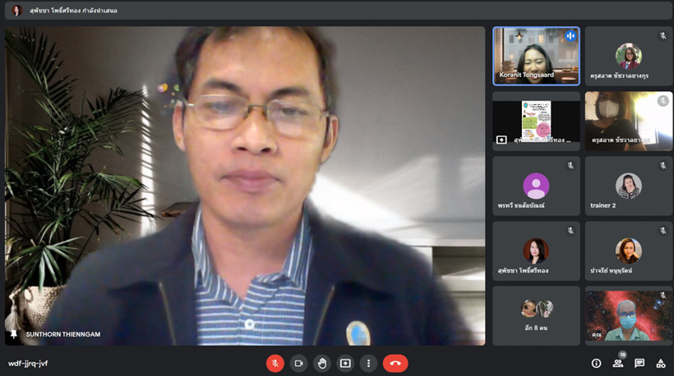Select the trainer 2 participant tile
Viewport: 674px width, 376px height.
(628, 186)
